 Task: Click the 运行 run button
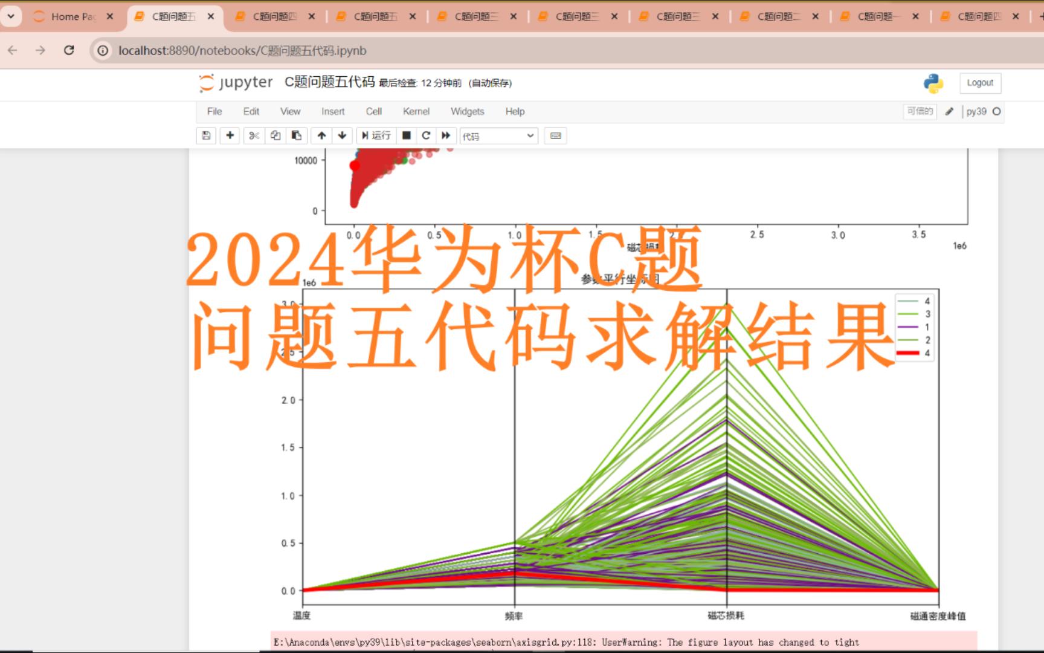376,135
